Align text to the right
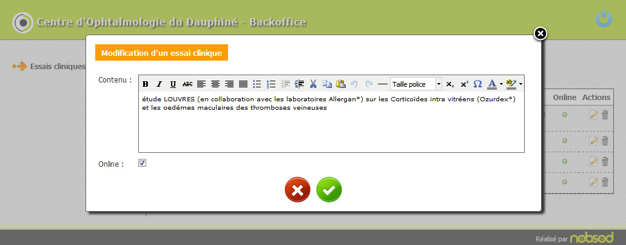This screenshot has height=245, width=626. tap(229, 84)
